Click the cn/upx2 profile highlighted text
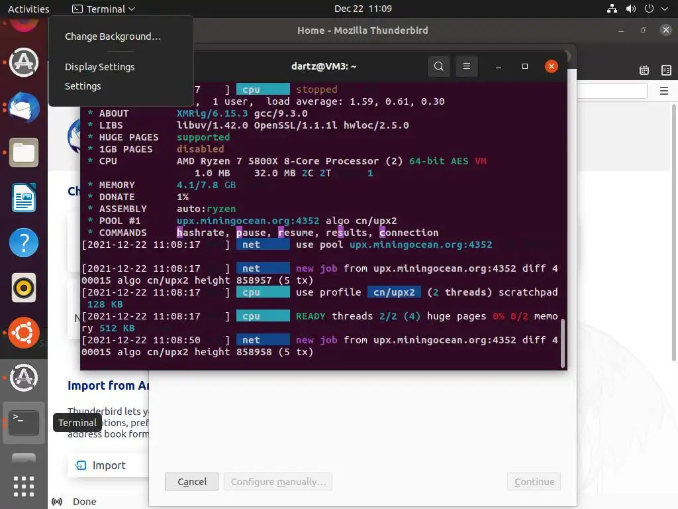Screen dimensions: 678x509 click(x=394, y=292)
